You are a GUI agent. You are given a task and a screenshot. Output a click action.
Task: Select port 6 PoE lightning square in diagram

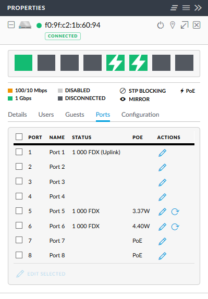click(138, 63)
